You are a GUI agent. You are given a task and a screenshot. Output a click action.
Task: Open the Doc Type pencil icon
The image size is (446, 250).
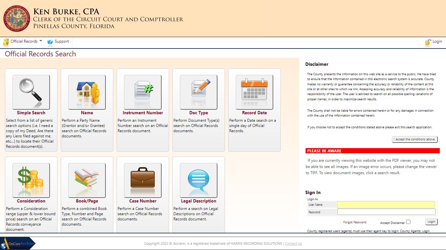pos(199,92)
